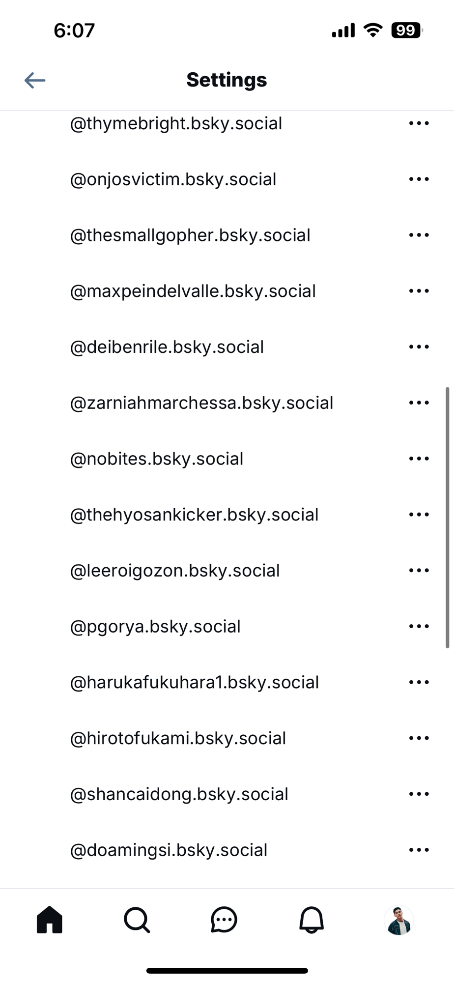
Task: Expand ellipsis menu for @maxpeindelvalle.bsky.social
Action: point(419,291)
